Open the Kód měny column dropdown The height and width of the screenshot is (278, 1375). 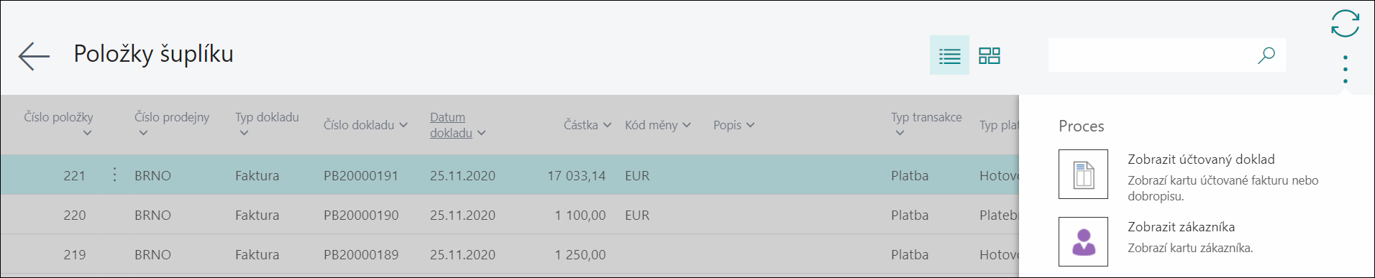[687, 125]
